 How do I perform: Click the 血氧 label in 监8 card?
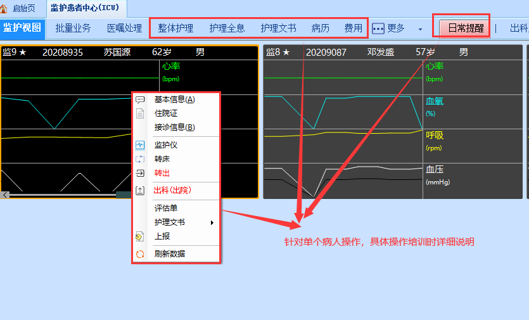(435, 101)
